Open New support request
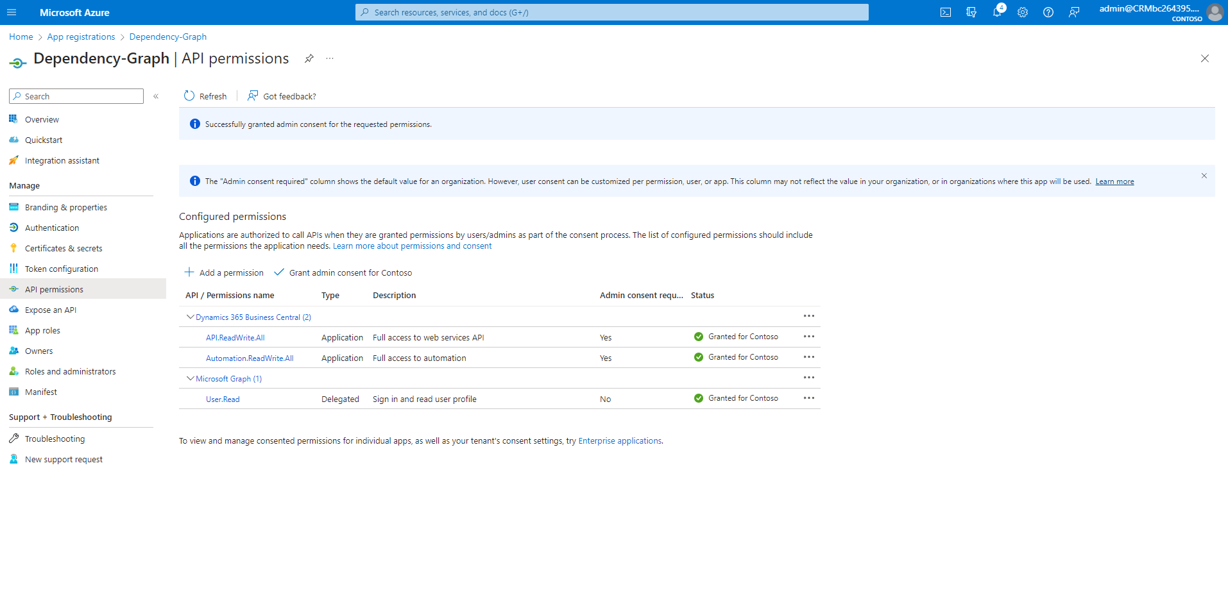The width and height of the screenshot is (1228, 595). [x=64, y=459]
